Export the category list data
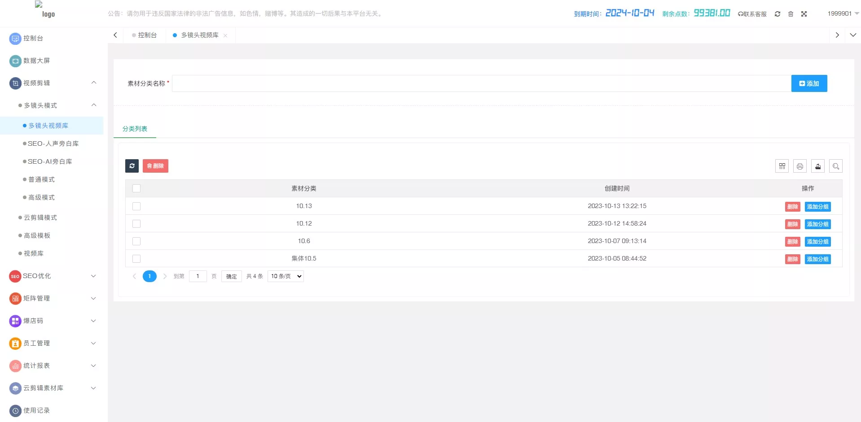Image resolution: width=861 pixels, height=422 pixels. (x=818, y=166)
